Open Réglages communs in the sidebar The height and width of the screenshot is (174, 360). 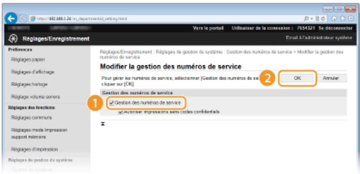31,118
